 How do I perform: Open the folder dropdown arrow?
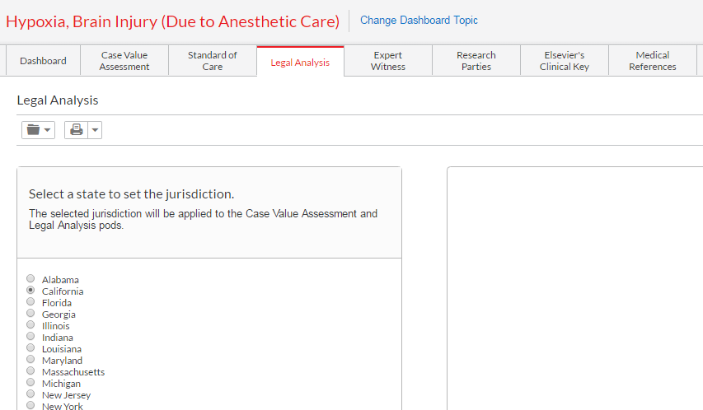coord(47,130)
